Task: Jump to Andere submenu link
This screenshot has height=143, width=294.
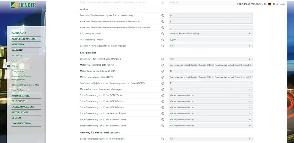Action: point(15,66)
